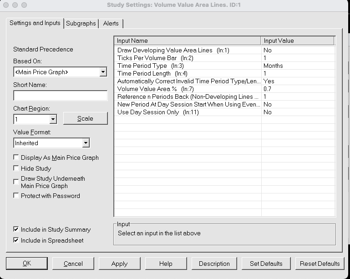
Task: Enable Protect with Password checkbox
Action: click(16, 196)
